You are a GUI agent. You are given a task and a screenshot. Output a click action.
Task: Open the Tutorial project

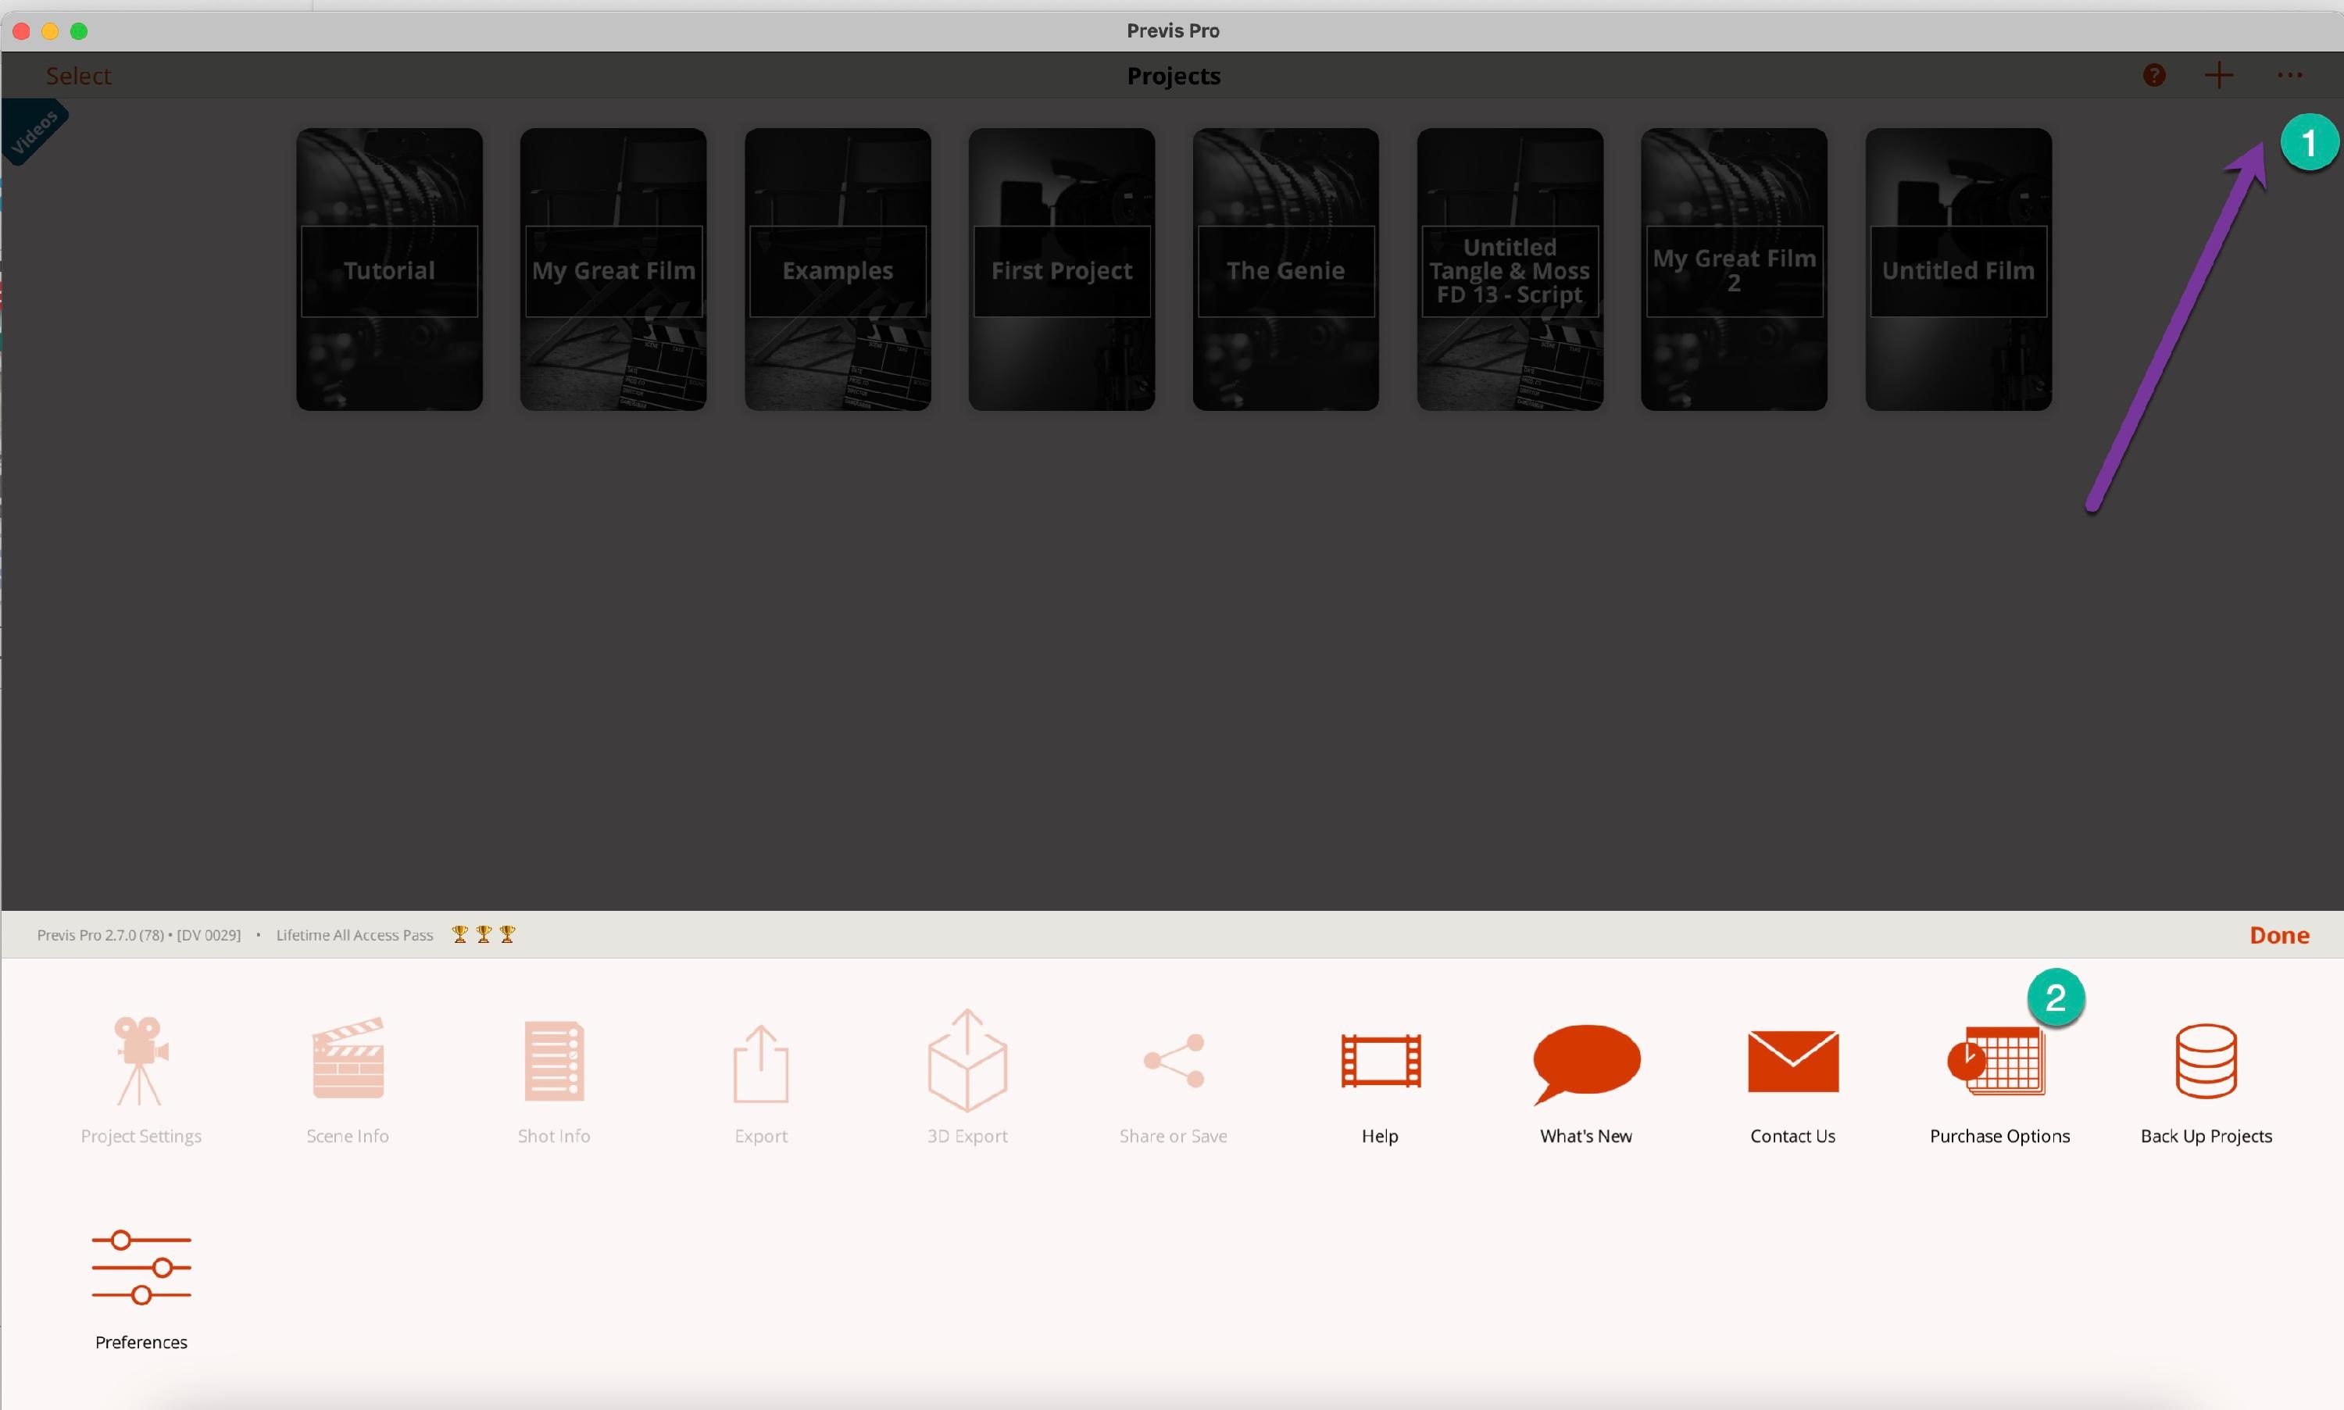tap(388, 270)
